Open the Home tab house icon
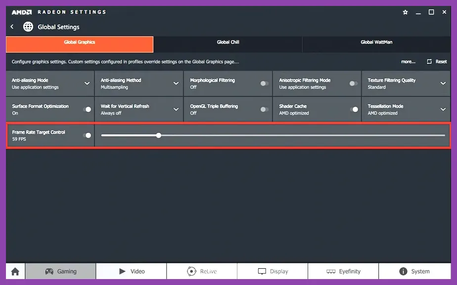 15,272
